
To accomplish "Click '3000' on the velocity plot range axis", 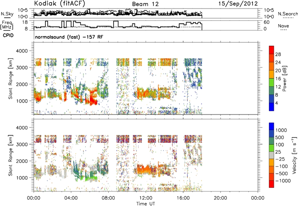I will pyautogui.click(x=22, y=144).
